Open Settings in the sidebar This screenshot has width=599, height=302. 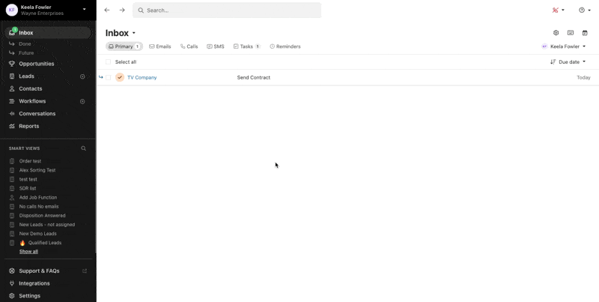click(29, 296)
